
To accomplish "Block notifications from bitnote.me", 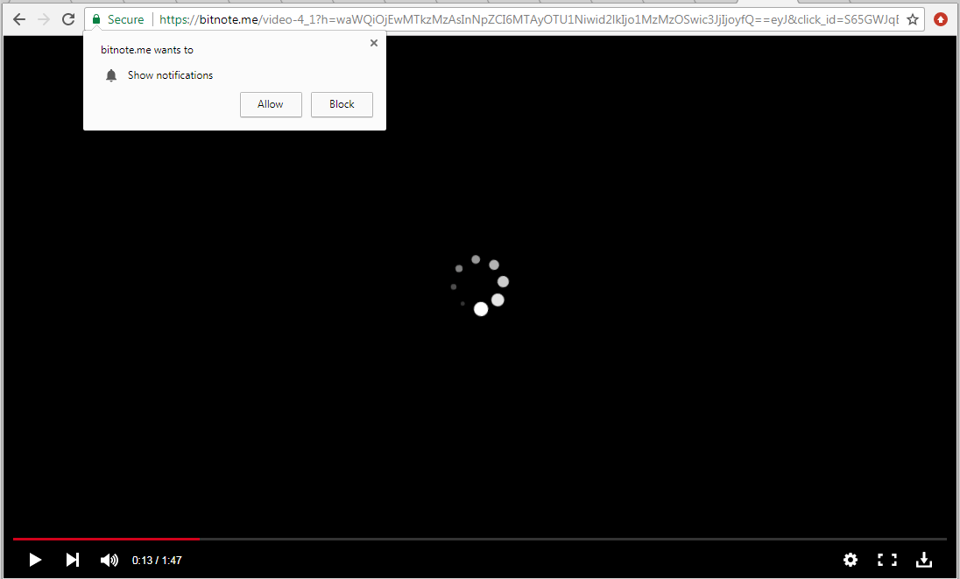I will pyautogui.click(x=342, y=104).
